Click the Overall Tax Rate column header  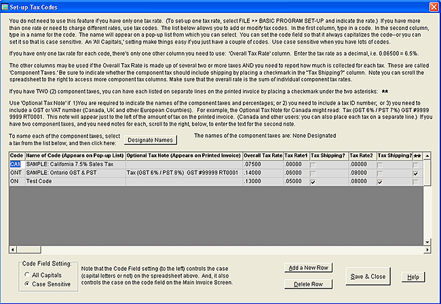(263, 156)
